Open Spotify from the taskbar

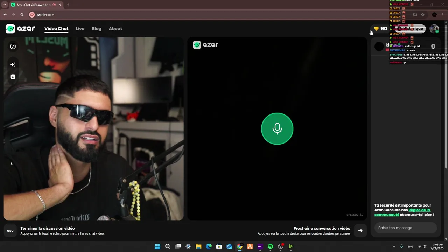click(x=270, y=246)
